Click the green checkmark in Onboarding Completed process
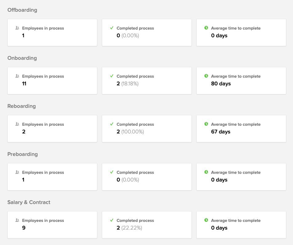The height and width of the screenshot is (245, 293). pos(112,76)
